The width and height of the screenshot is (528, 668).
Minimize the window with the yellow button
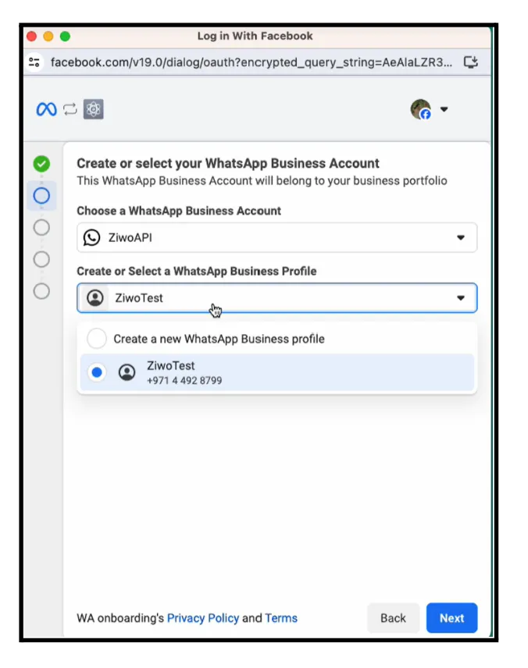(x=48, y=36)
